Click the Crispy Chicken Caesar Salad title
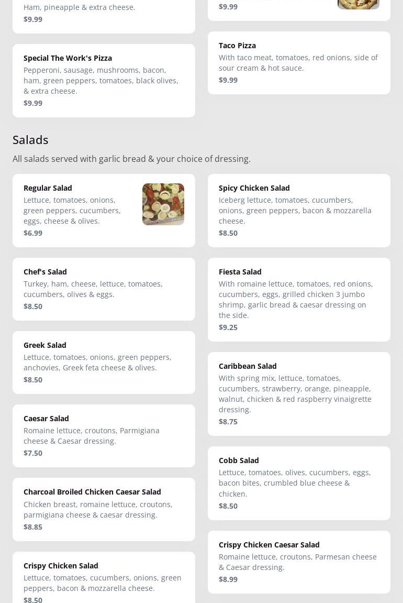The height and width of the screenshot is (603, 403). pos(269,544)
